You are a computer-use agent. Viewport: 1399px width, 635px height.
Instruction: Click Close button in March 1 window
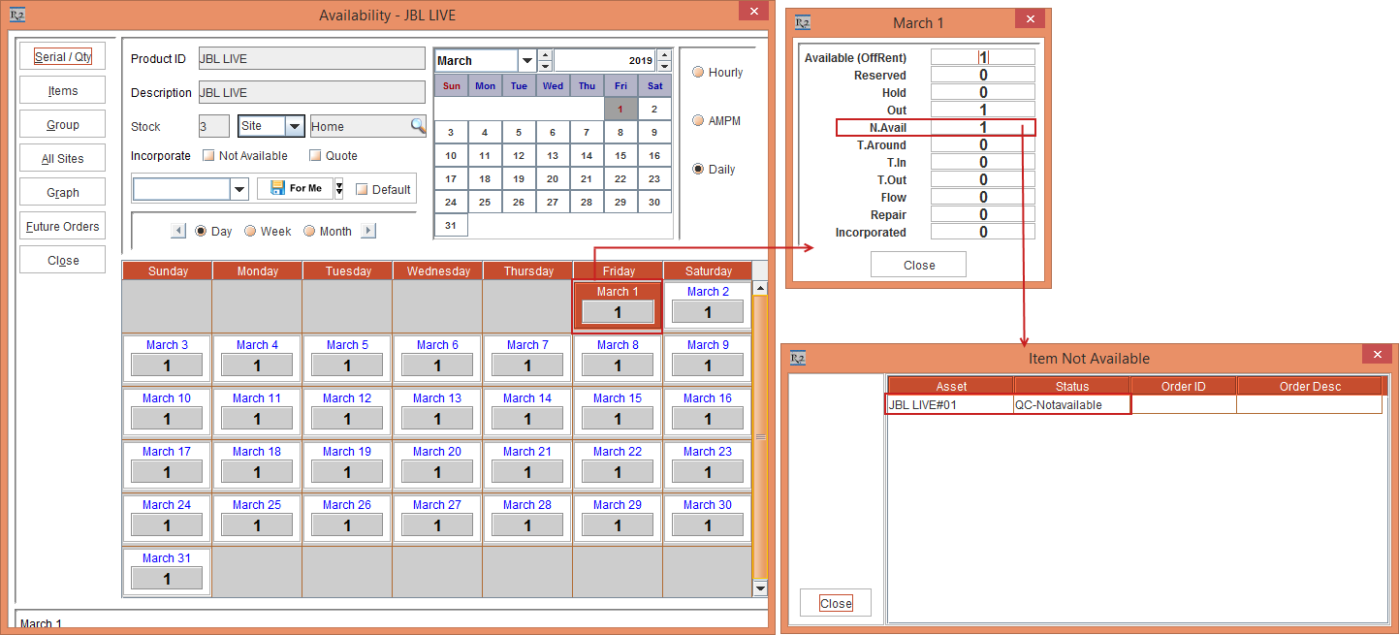(919, 265)
